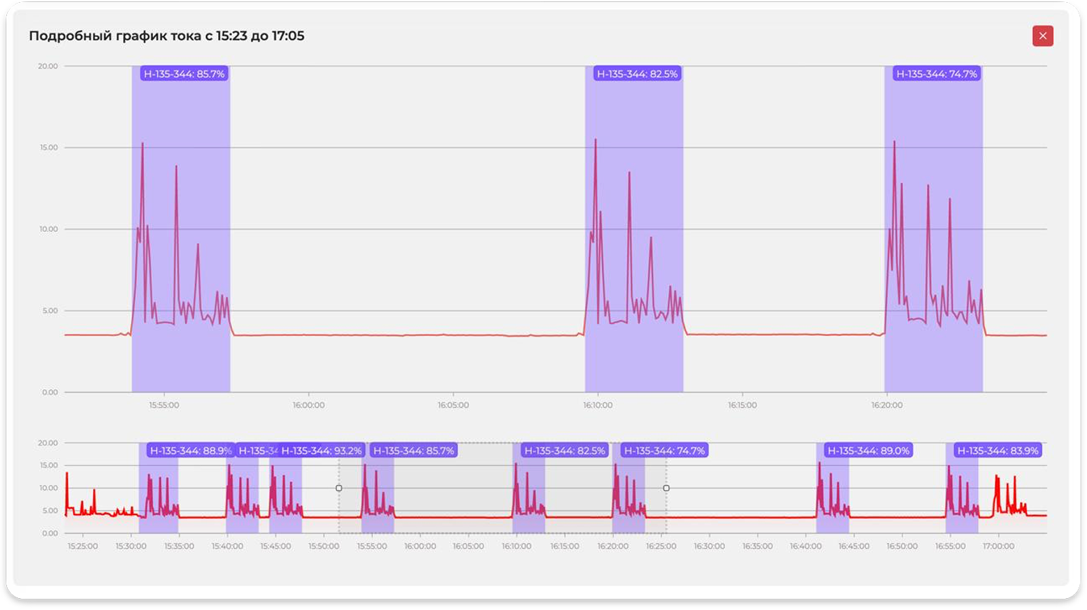The height and width of the screenshot is (610, 1087).
Task: Click the 85.7% label in the upper chart
Action: pyautogui.click(x=184, y=74)
